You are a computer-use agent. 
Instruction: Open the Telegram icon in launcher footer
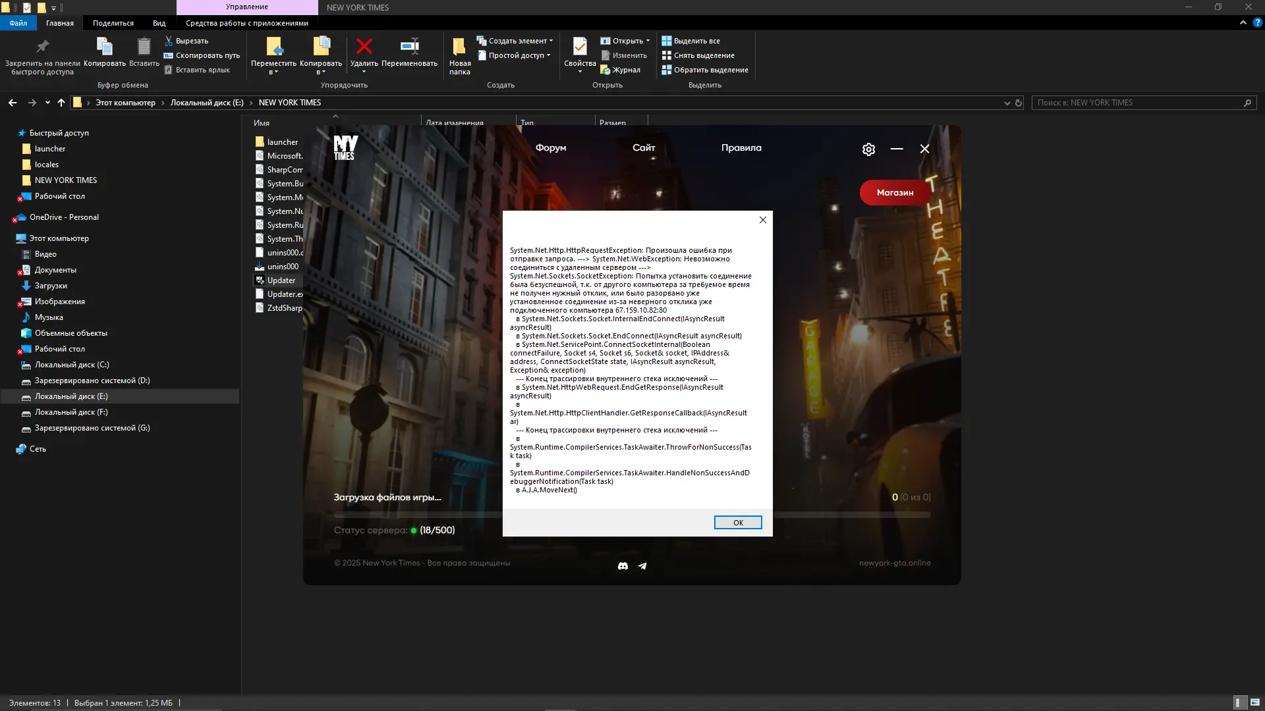[x=642, y=566]
